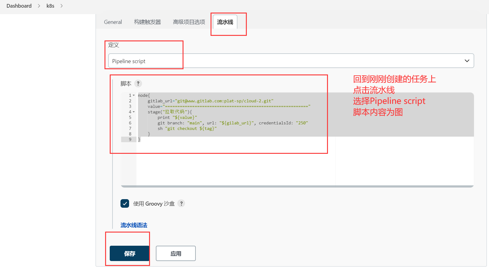489x269 pixels.
Task: Switch to 构建触发器 tab
Action: (148, 22)
